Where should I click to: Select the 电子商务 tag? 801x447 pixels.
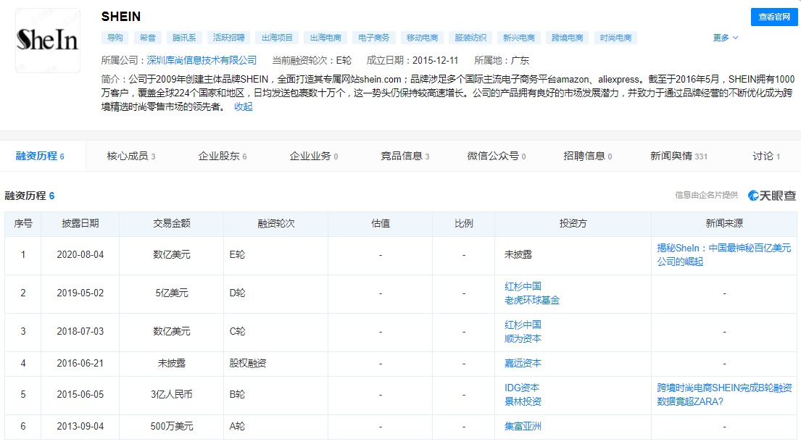coord(373,38)
